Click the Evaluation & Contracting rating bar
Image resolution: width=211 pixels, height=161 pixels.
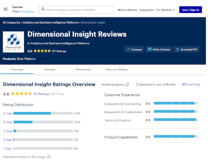click(x=176, y=103)
